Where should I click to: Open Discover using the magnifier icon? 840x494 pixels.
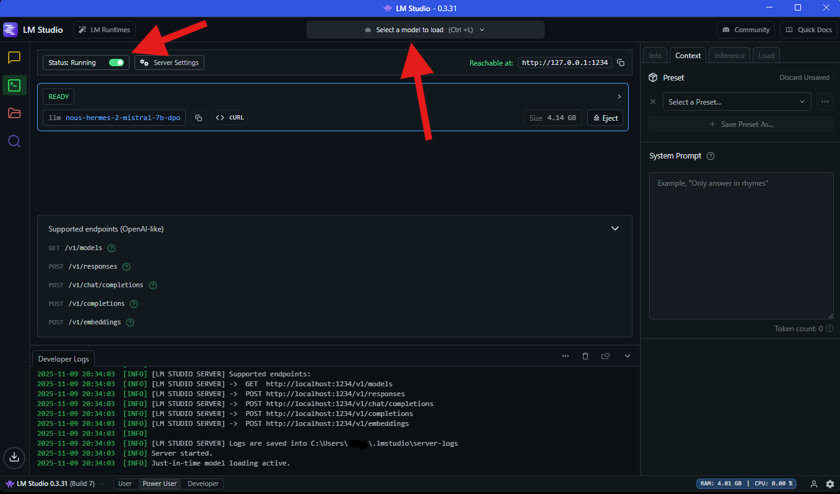(x=14, y=141)
